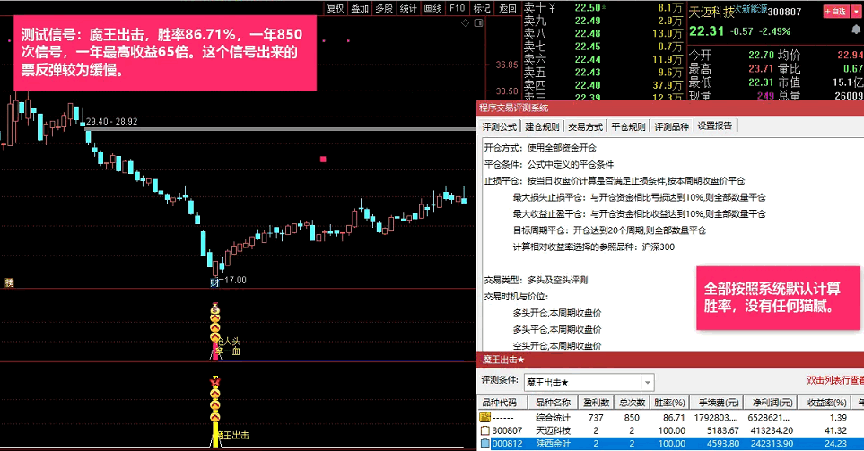Switch to the 评测公式 tab
This screenshot has width=864, height=451.
[499, 126]
